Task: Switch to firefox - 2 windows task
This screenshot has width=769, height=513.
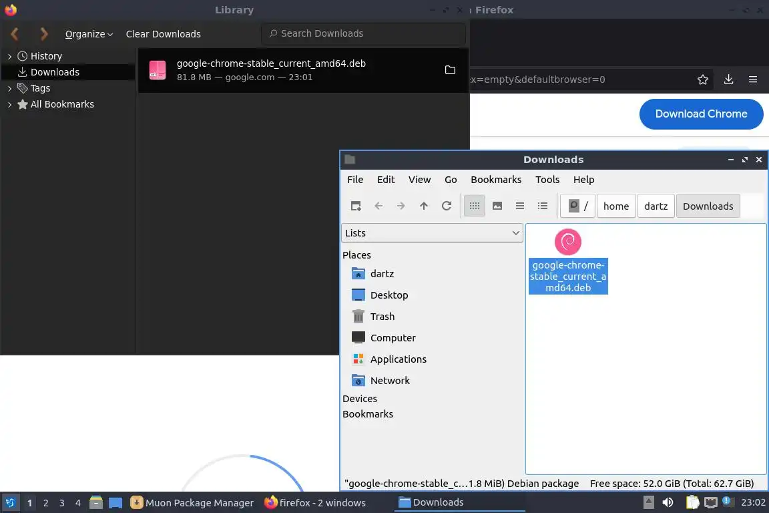Action: (x=315, y=503)
